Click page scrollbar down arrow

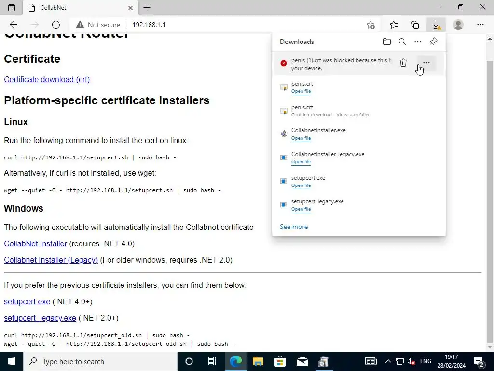pos(490,348)
